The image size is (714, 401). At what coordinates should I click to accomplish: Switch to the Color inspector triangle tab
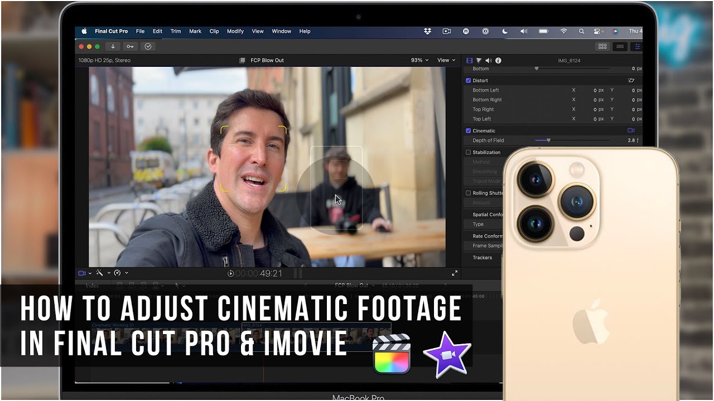click(479, 60)
